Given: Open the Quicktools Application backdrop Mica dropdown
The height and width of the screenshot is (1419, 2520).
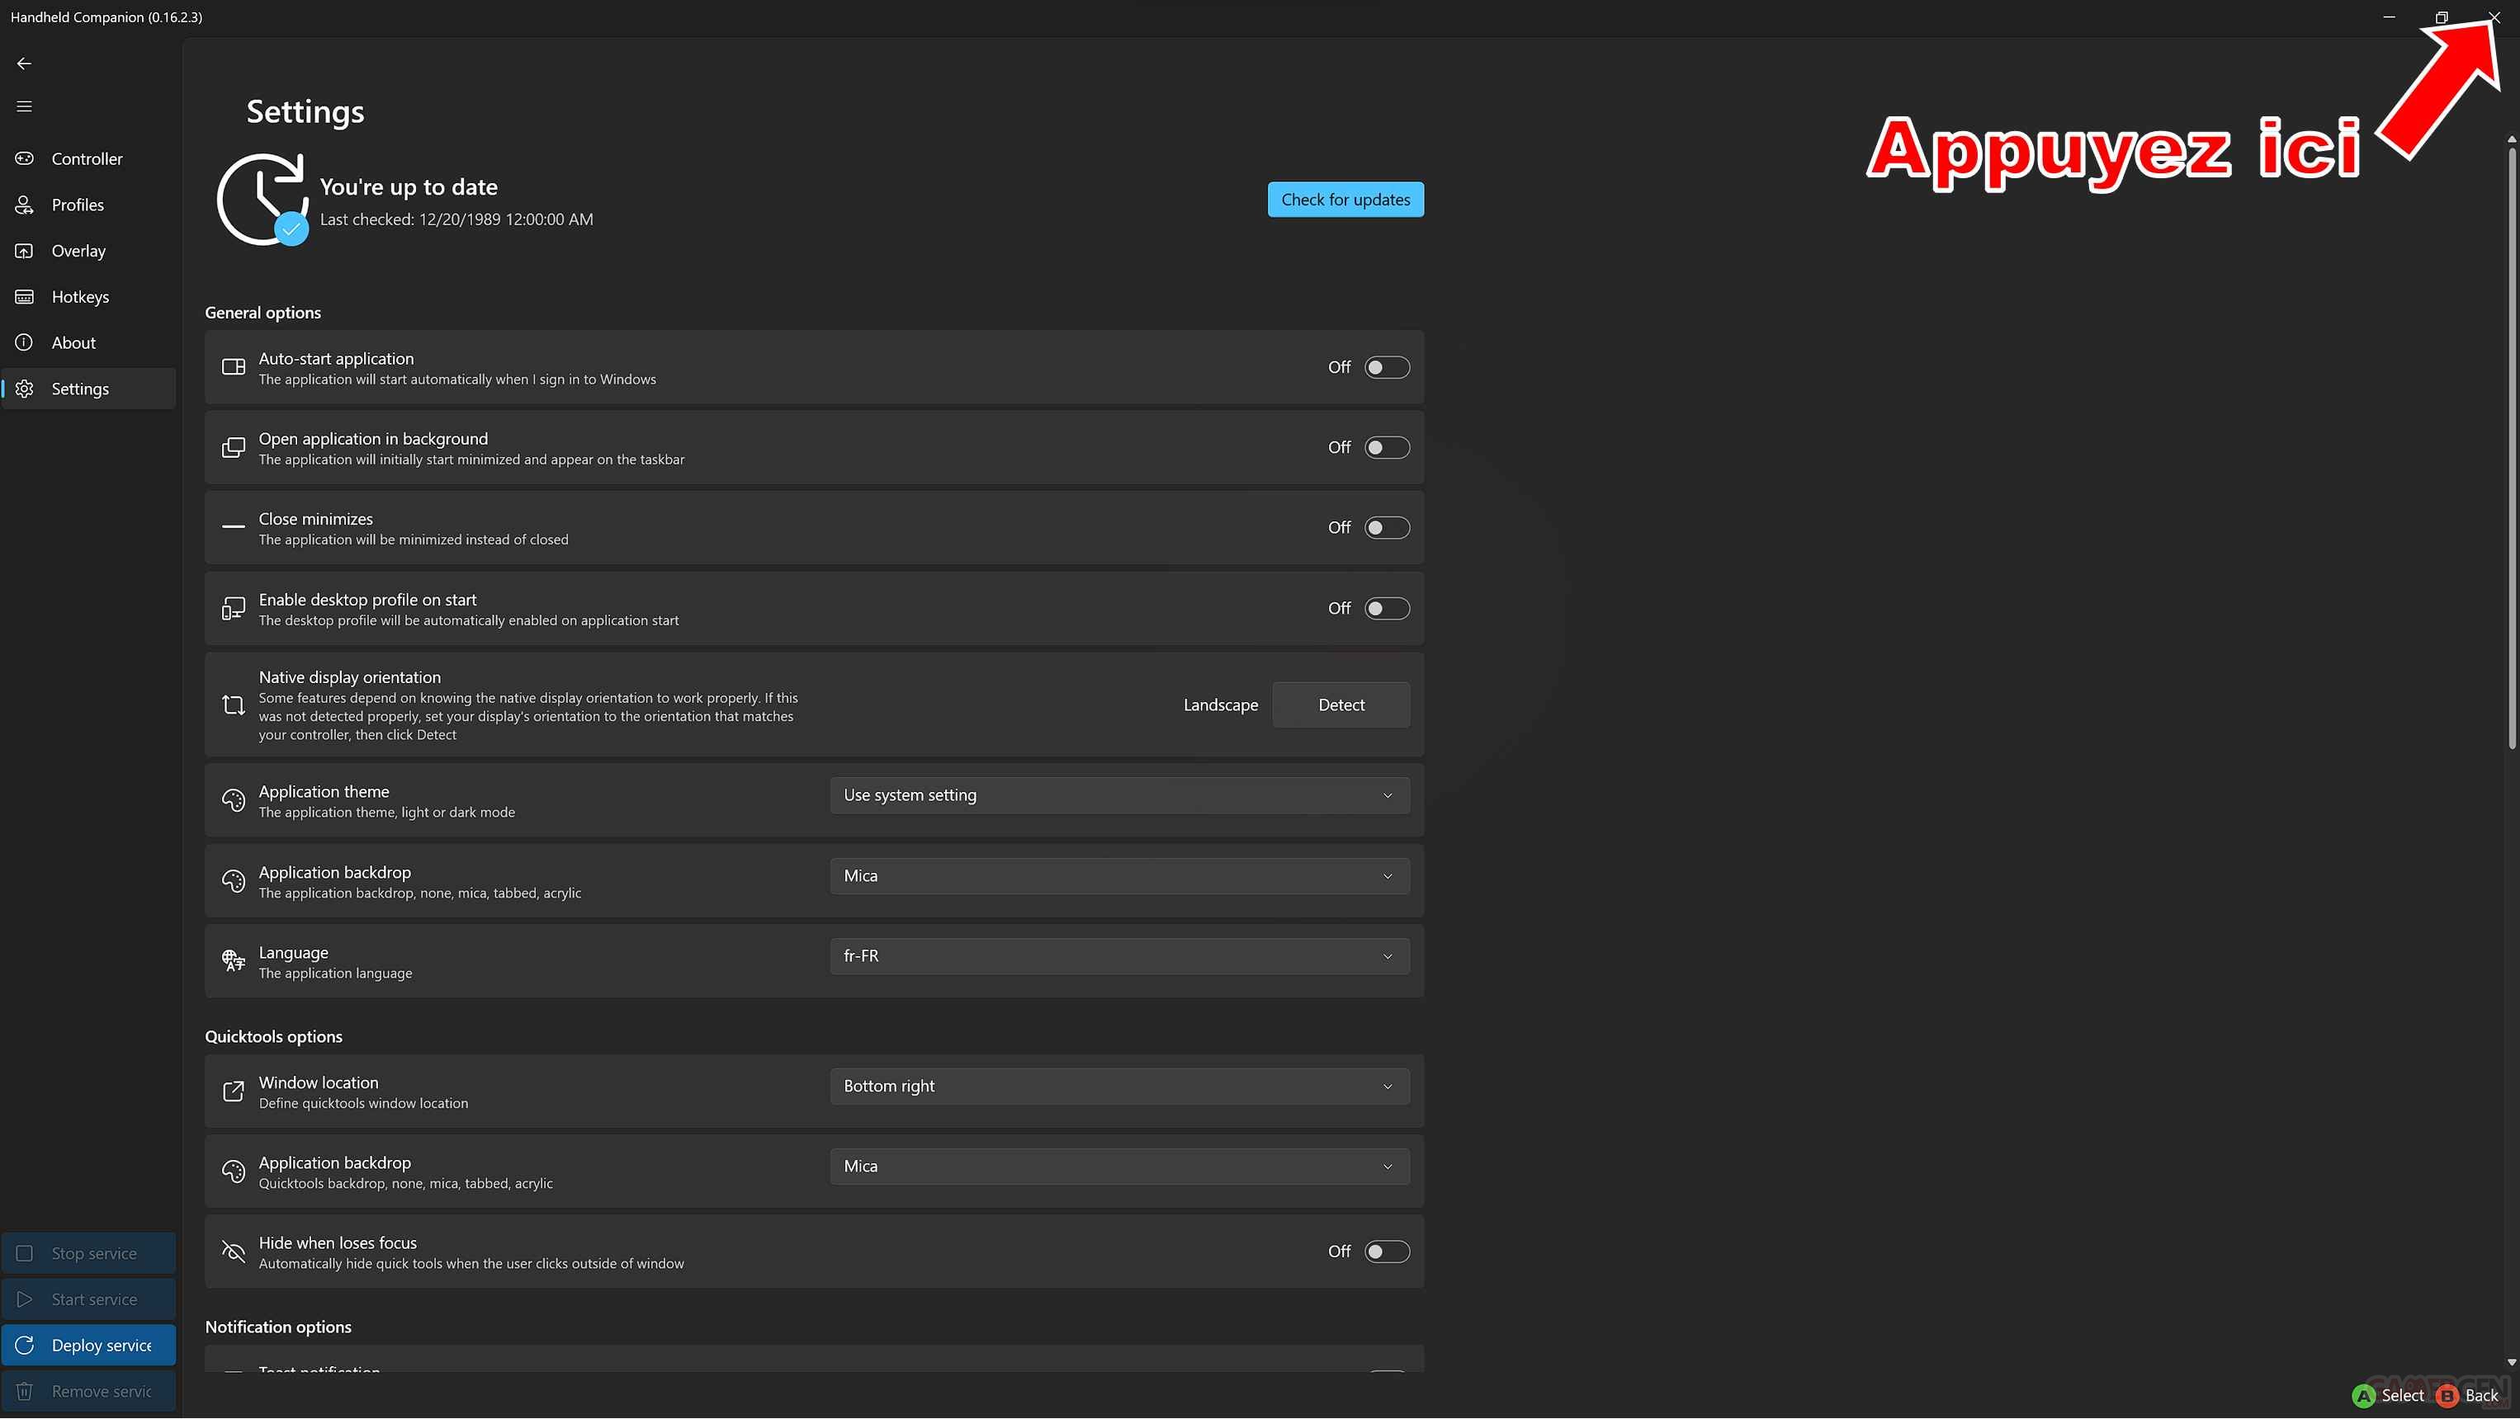Looking at the screenshot, I should click(x=1119, y=1166).
